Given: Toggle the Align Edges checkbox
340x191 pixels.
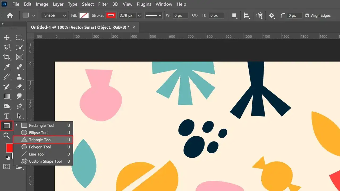Looking at the screenshot, I should coord(307,15).
